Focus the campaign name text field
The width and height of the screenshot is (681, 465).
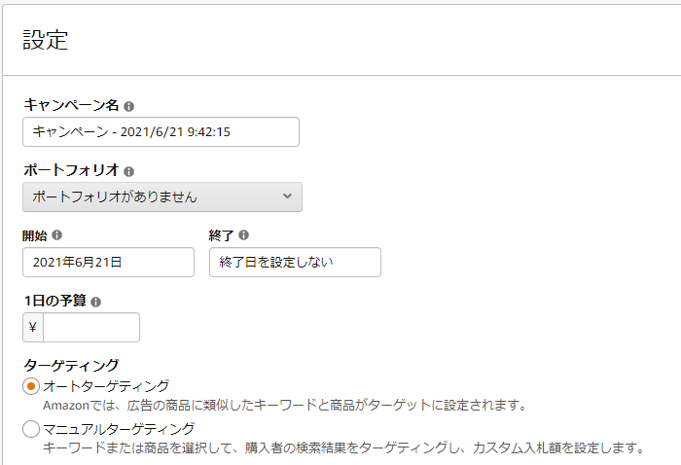pyautogui.click(x=161, y=131)
